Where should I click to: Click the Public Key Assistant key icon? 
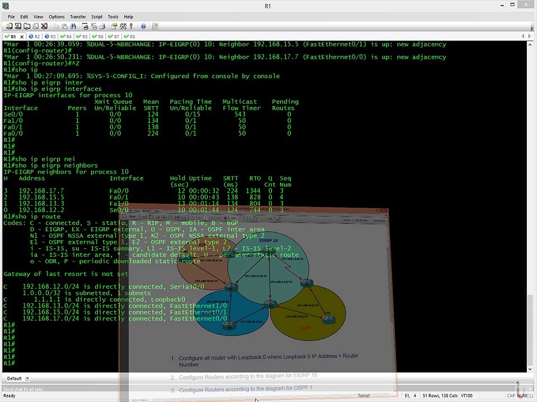click(131, 26)
